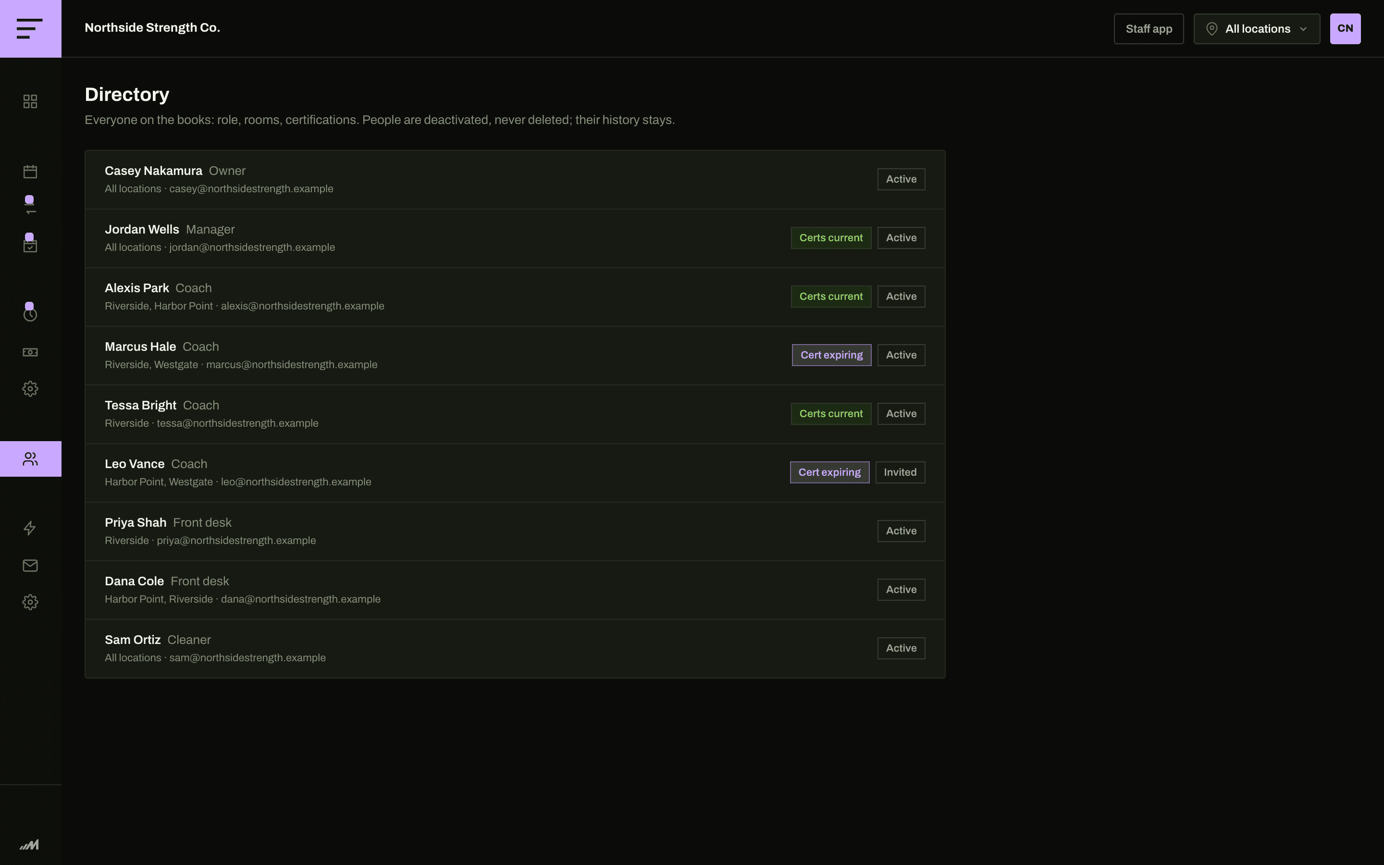1384x865 pixels.
Task: Select the Alexis Park name
Action: click(136, 288)
